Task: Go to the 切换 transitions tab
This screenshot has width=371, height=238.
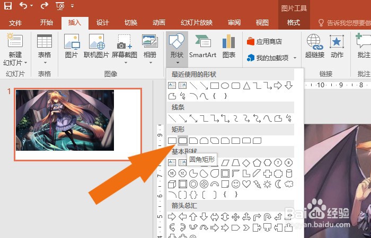Action: (131, 23)
